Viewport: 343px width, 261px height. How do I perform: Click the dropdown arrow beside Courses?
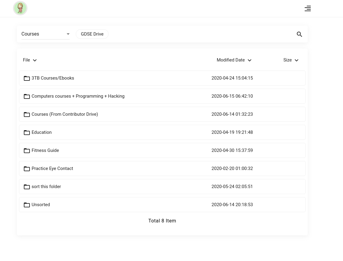click(68, 34)
